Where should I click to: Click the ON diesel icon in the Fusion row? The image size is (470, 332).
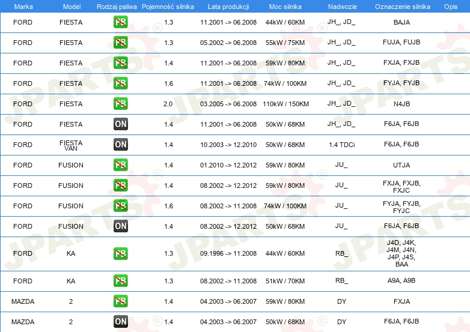pos(120,226)
